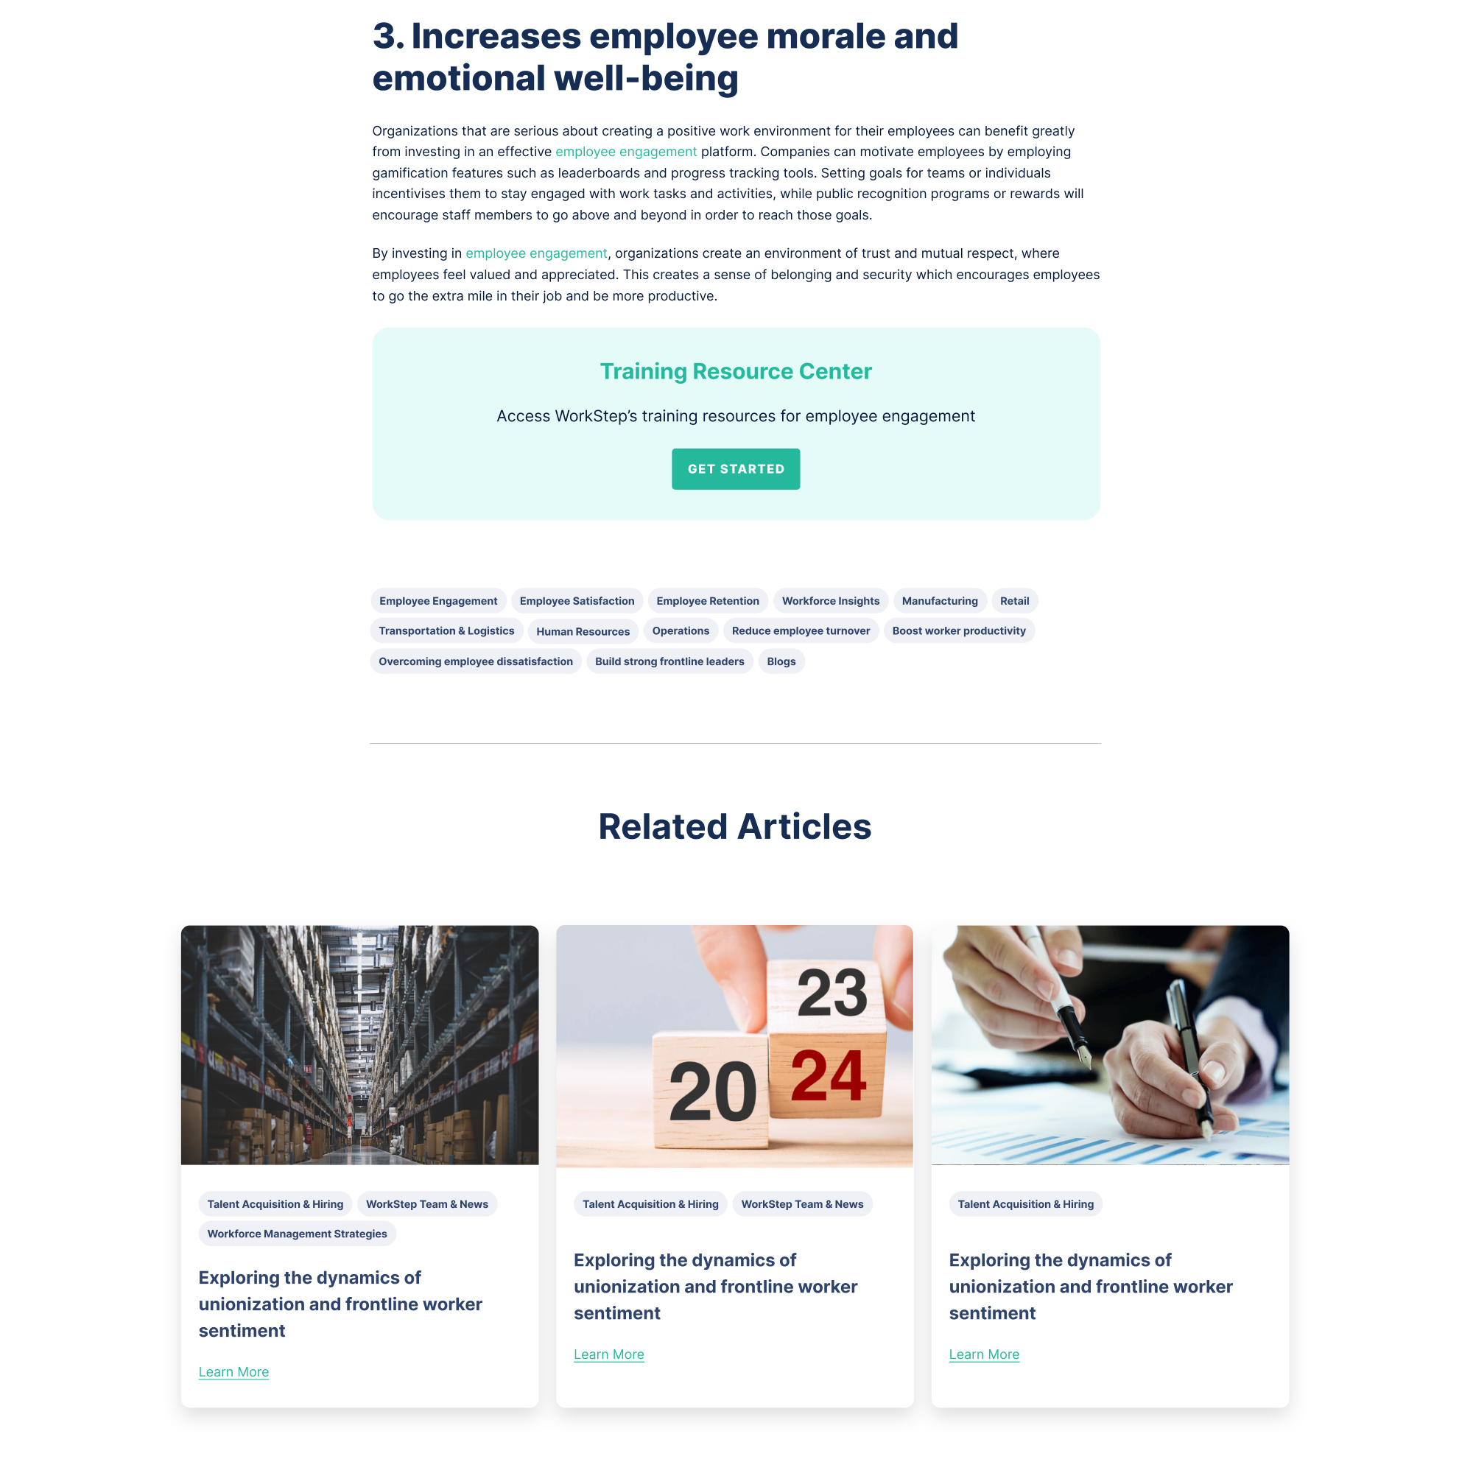Click the Blogs tag
1473x1473 pixels.
pyautogui.click(x=780, y=661)
